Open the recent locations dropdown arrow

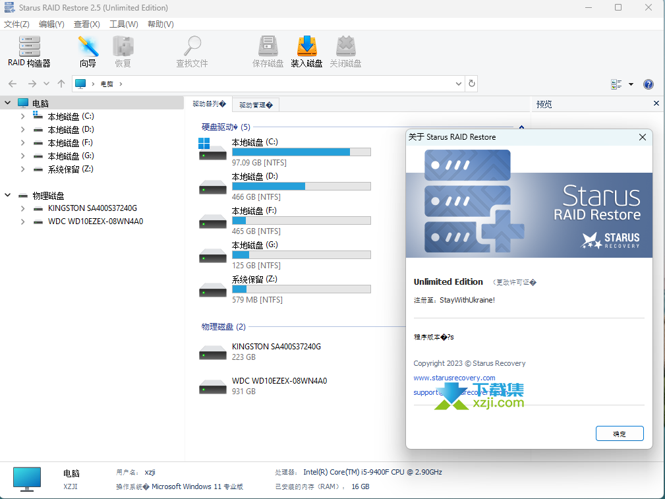pyautogui.click(x=47, y=84)
